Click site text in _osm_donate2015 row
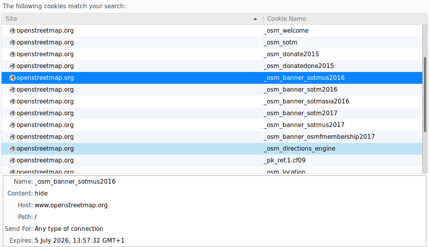429x247 pixels. click(45, 54)
